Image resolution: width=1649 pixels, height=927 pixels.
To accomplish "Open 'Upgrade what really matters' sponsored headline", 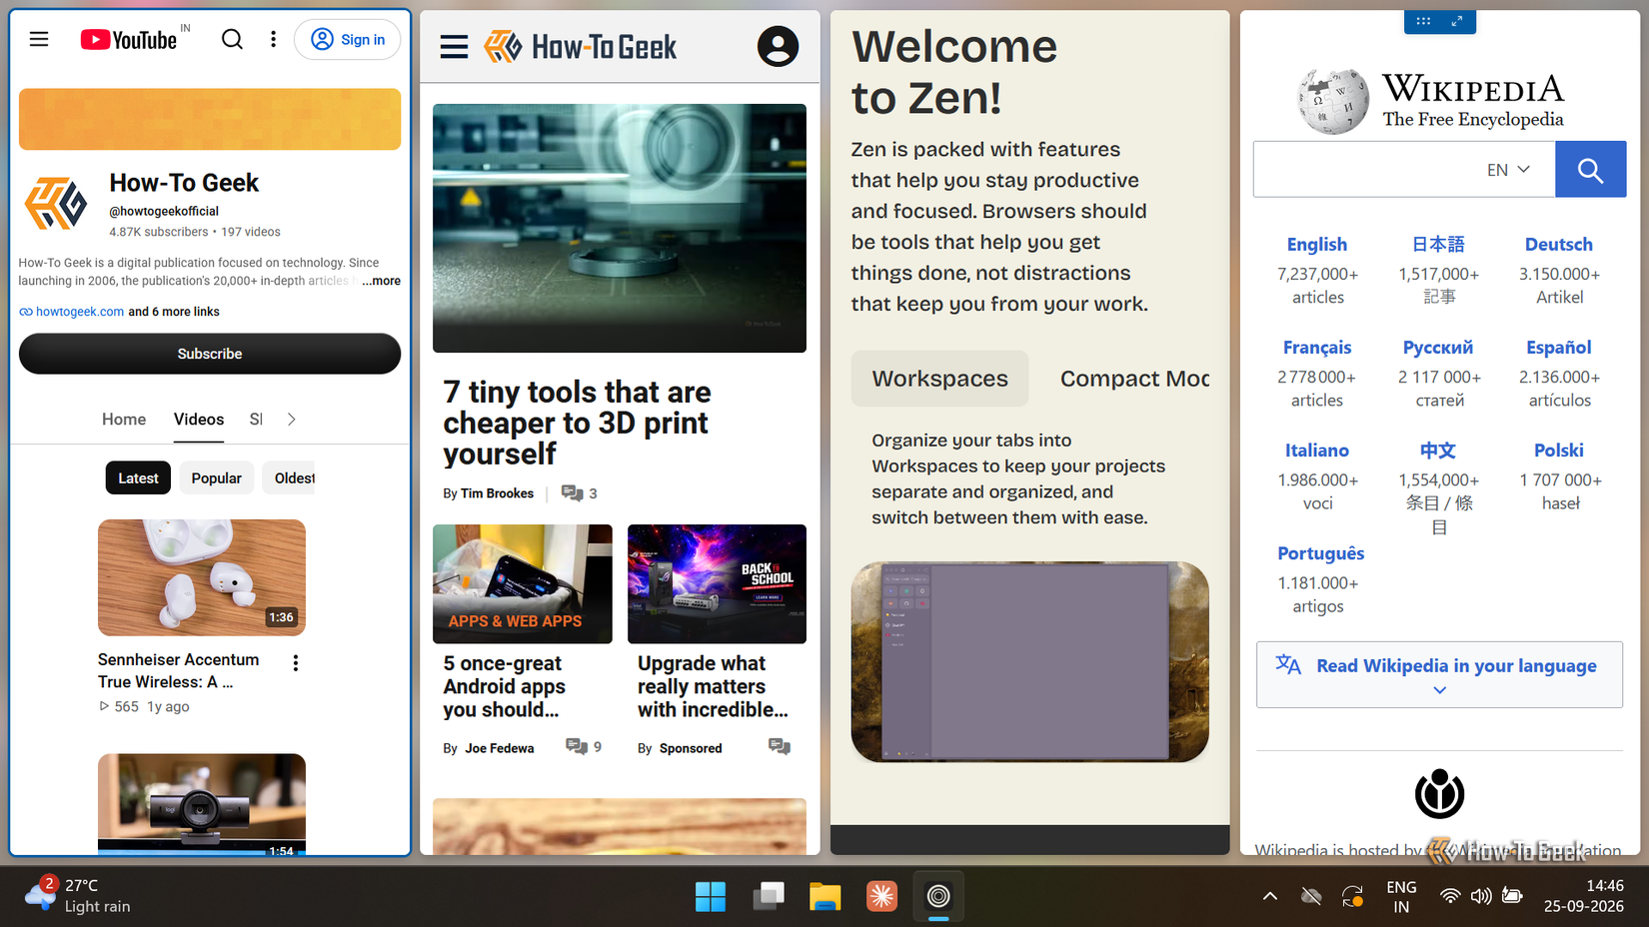I will (x=713, y=686).
